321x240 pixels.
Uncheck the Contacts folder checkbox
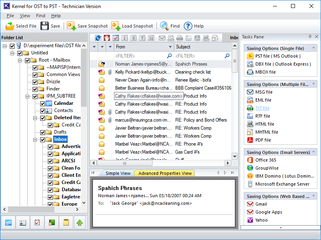tap(42, 111)
